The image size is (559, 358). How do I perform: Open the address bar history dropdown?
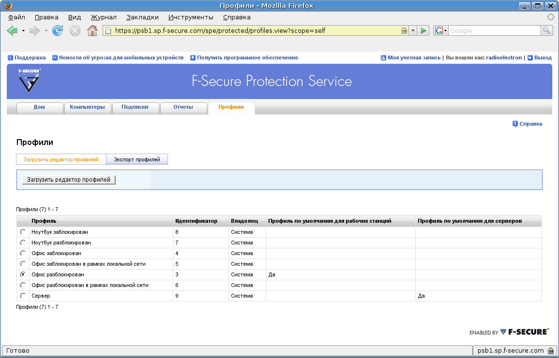(x=413, y=30)
